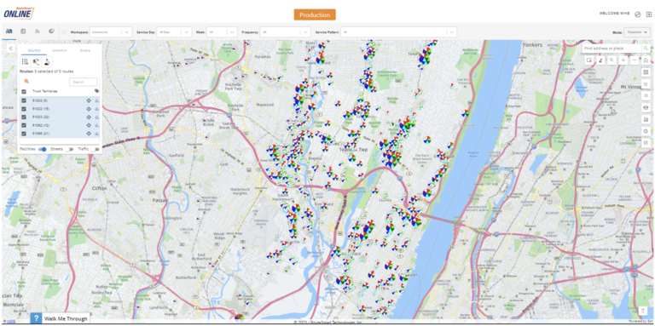Turn on the Streets toggle
655x326 pixels.
click(x=69, y=149)
